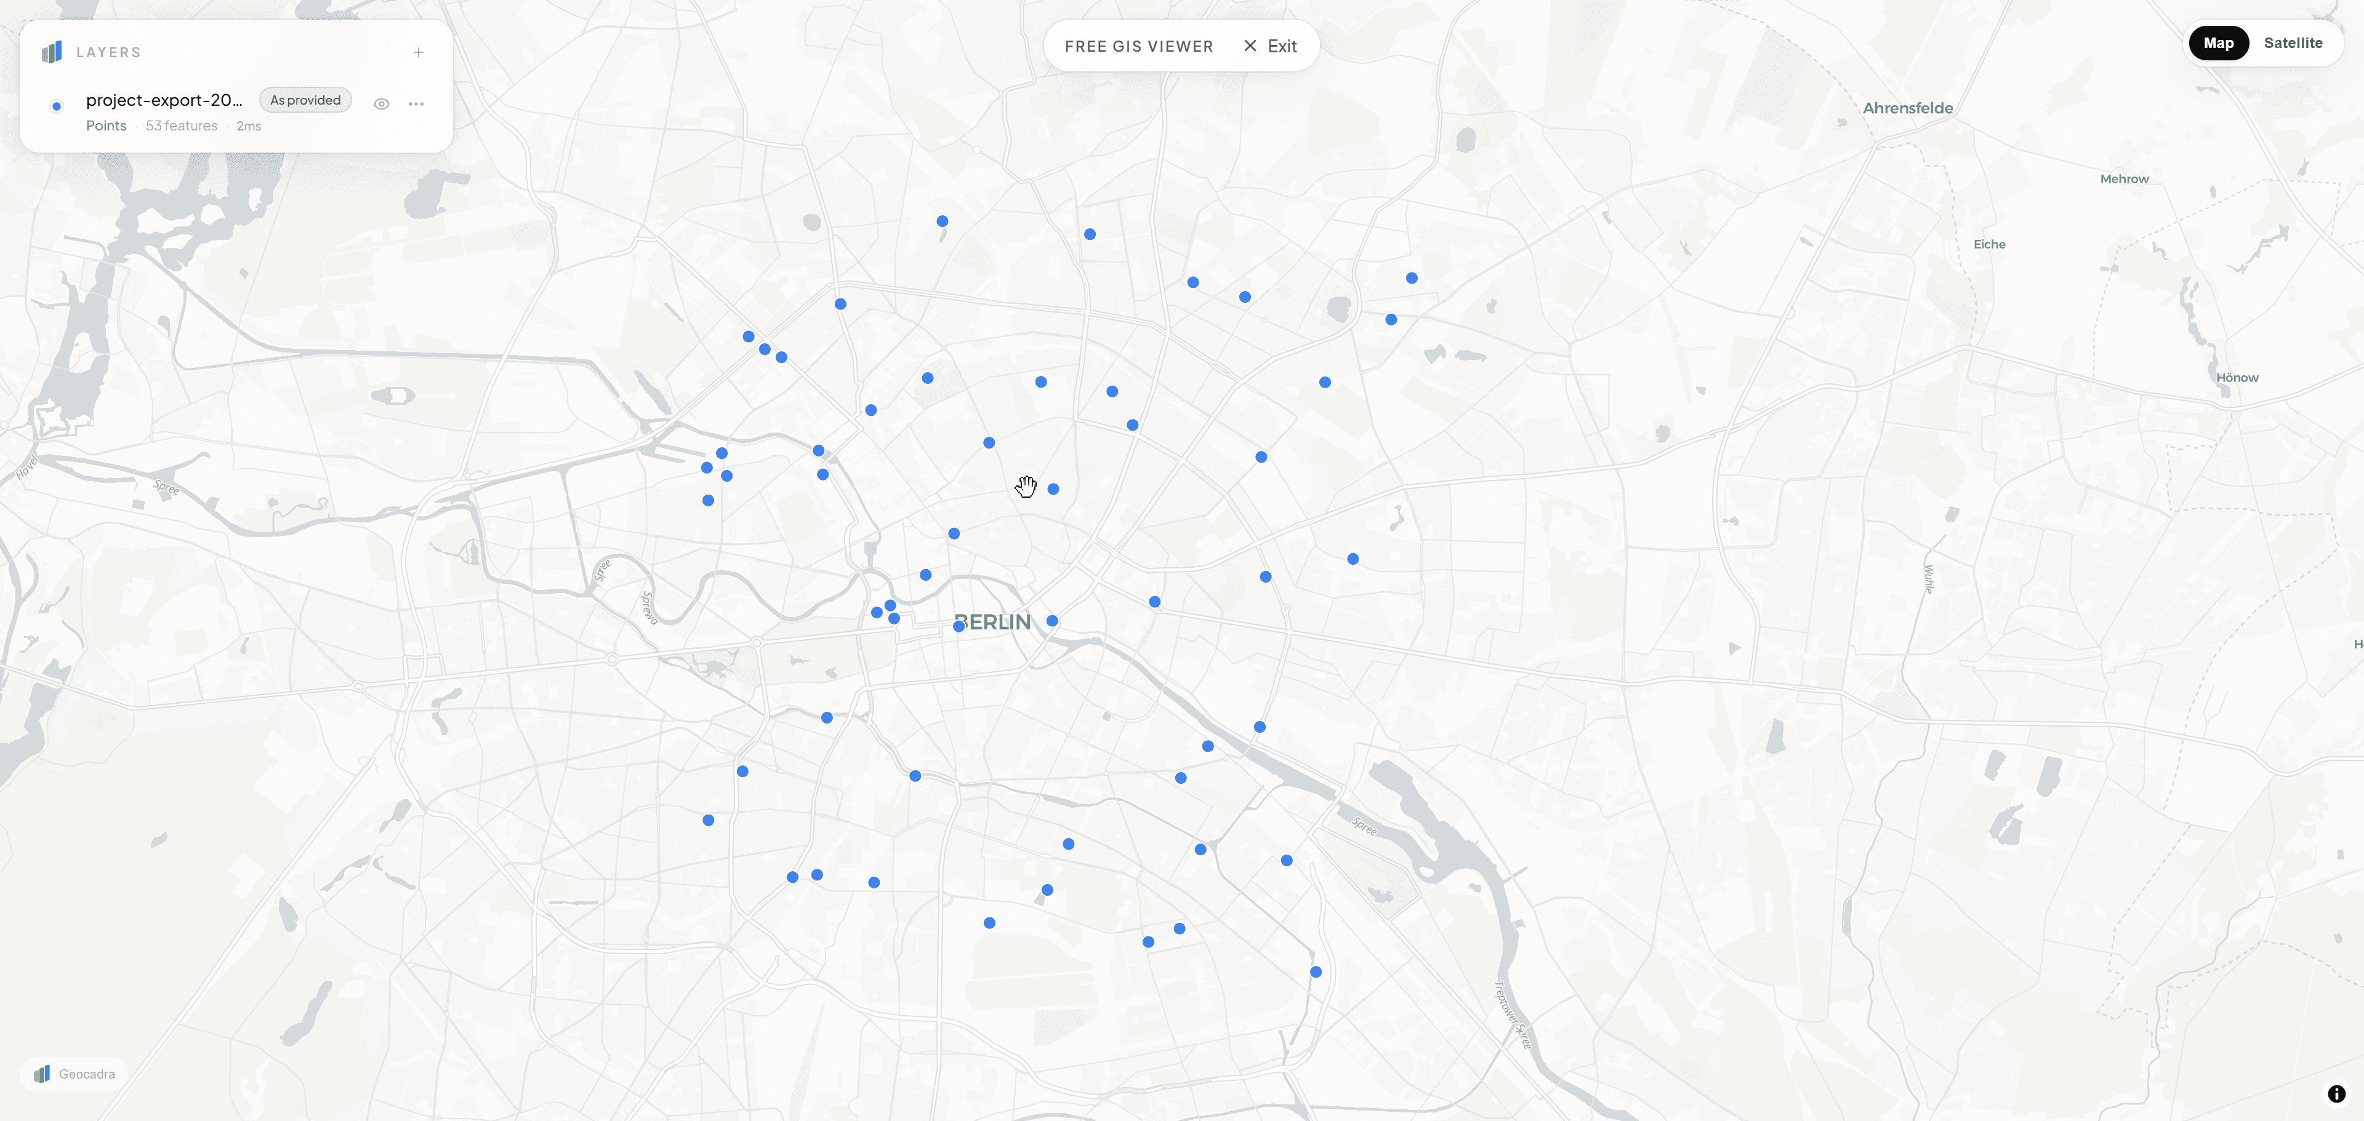Switch the basemap to Map view
Image resolution: width=2364 pixels, height=1121 pixels.
click(x=2219, y=42)
